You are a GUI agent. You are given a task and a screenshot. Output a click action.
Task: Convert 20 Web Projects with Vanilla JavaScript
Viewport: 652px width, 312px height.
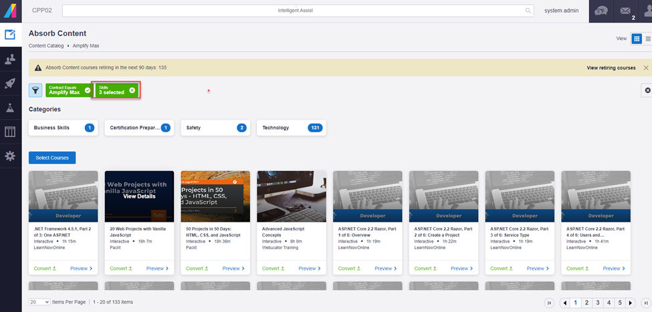tap(121, 269)
